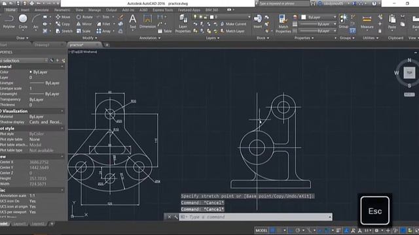Click the Linetype scale value 1
The height and width of the screenshot is (235, 419).
click(x=31, y=89)
